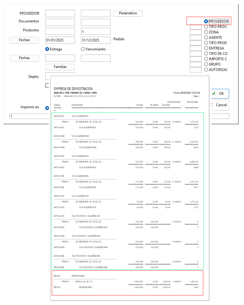
Task: Click the report title EMPRESA DE DEMOSTRACION
Action: click(73, 89)
